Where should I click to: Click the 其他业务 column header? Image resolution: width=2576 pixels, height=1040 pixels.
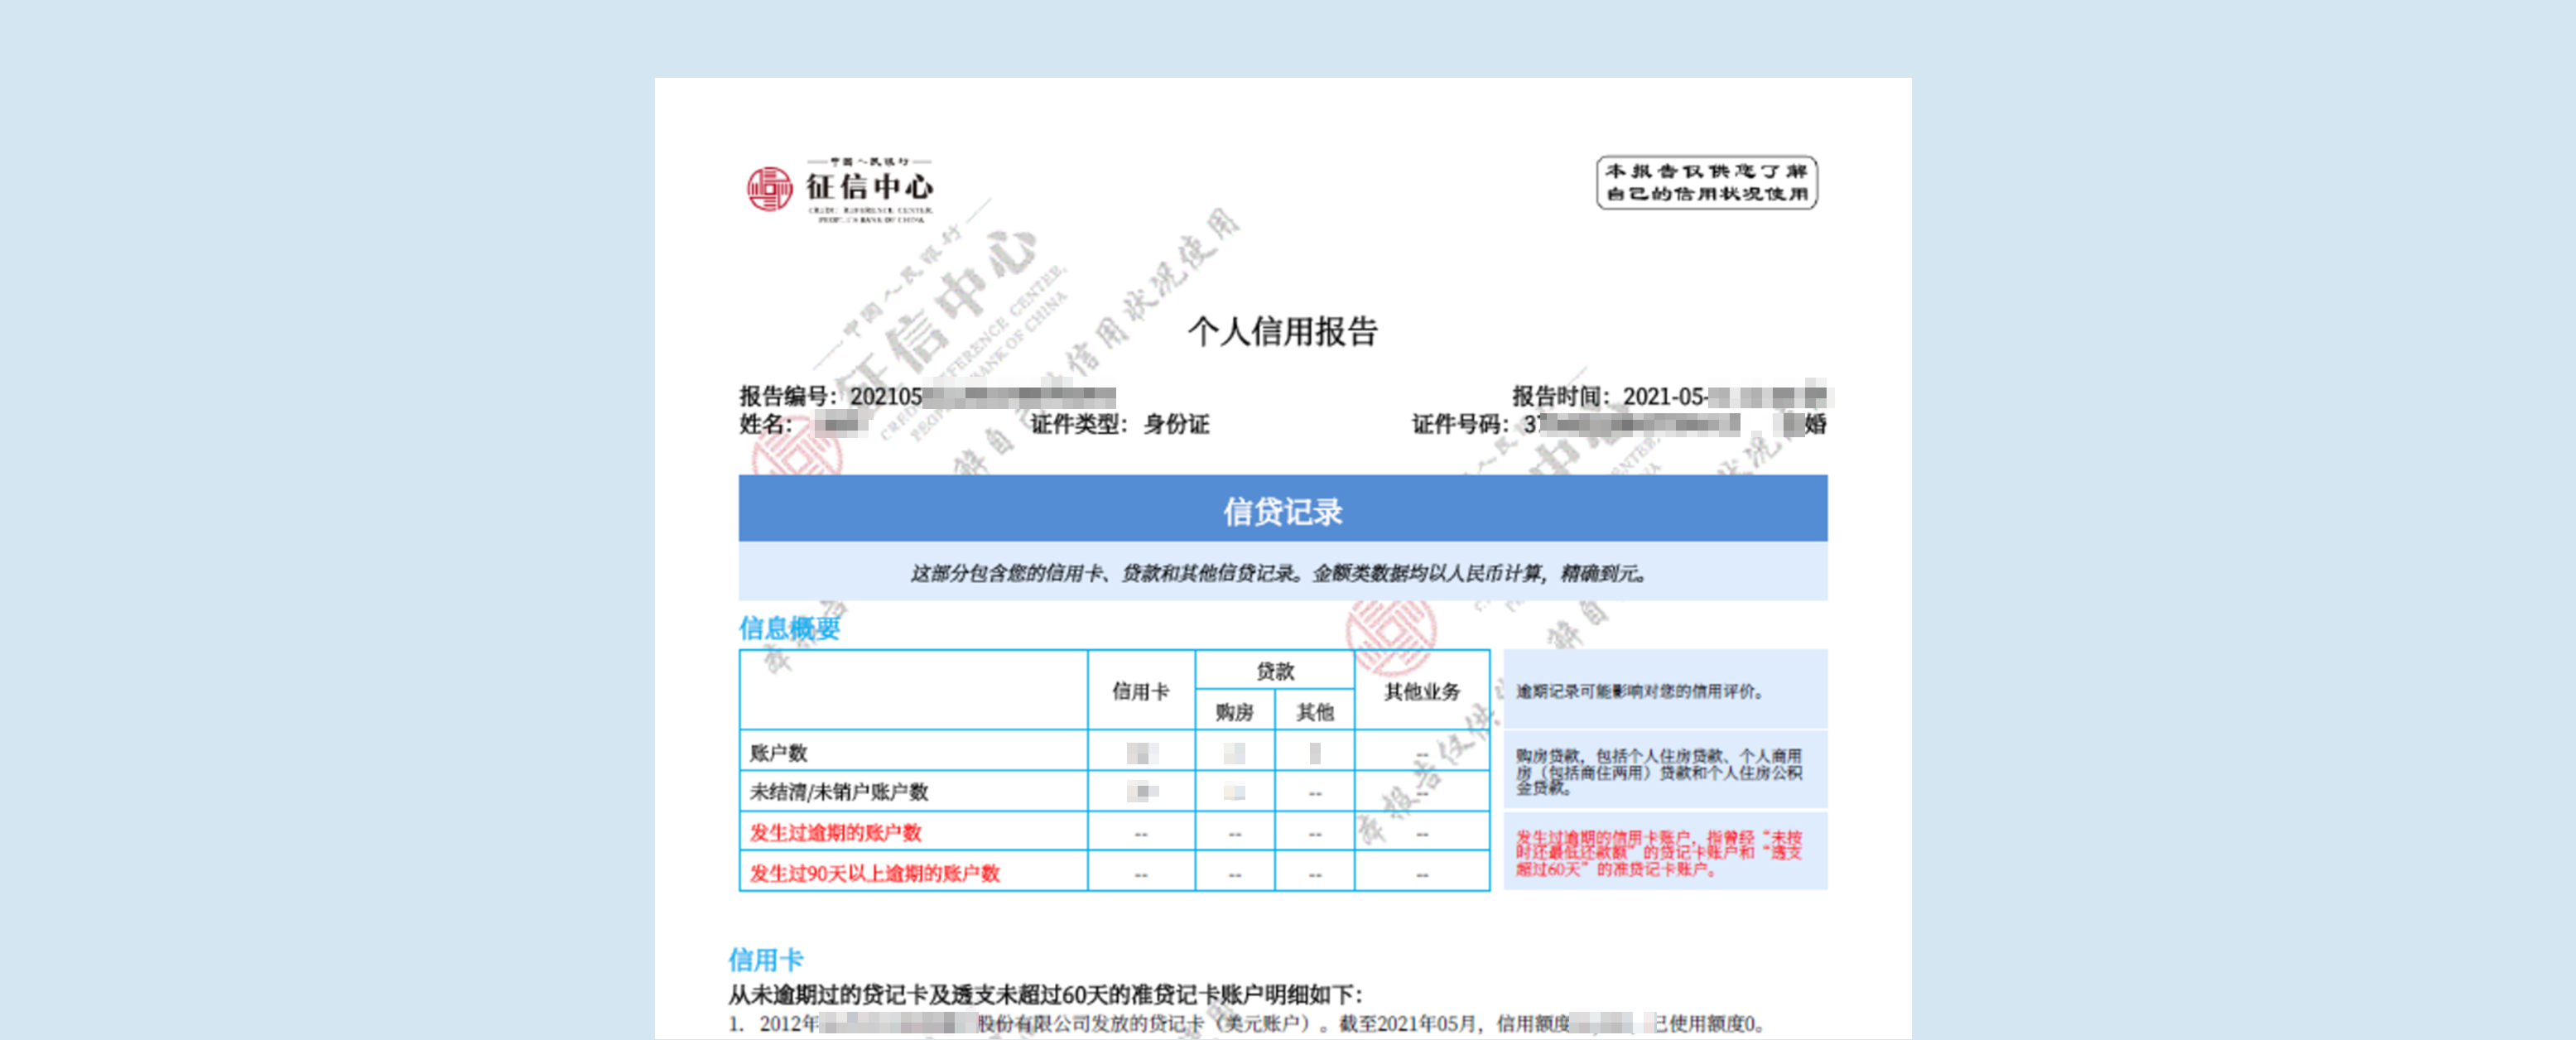point(1421,691)
